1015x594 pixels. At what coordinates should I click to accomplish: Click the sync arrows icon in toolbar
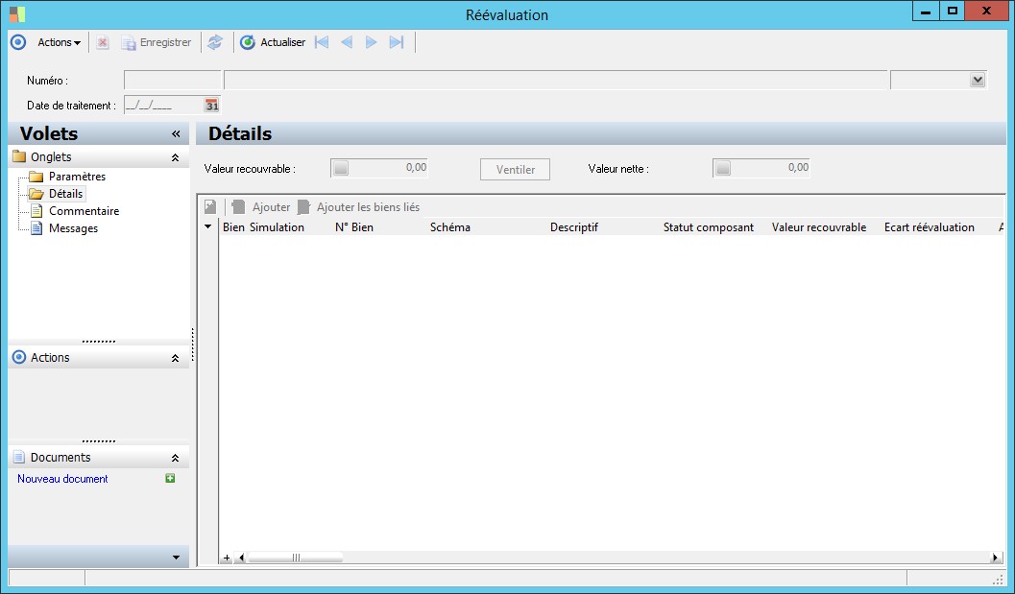point(215,43)
